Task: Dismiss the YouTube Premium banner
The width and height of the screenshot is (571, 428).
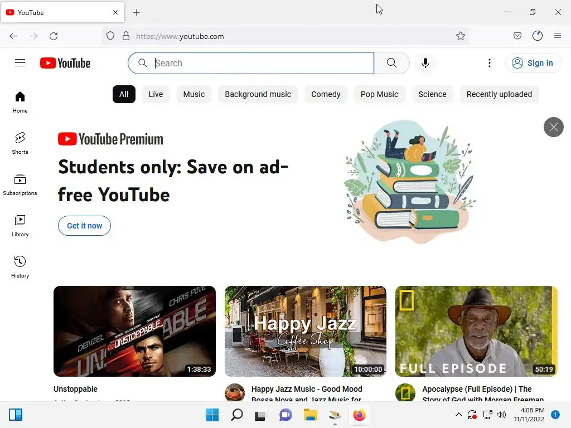Action: pos(554,127)
